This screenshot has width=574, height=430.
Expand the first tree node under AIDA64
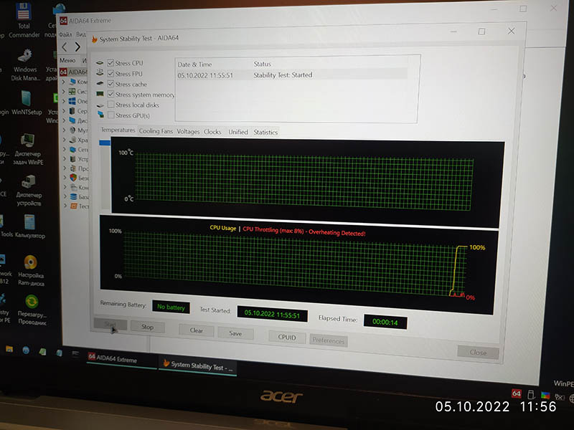(x=63, y=82)
